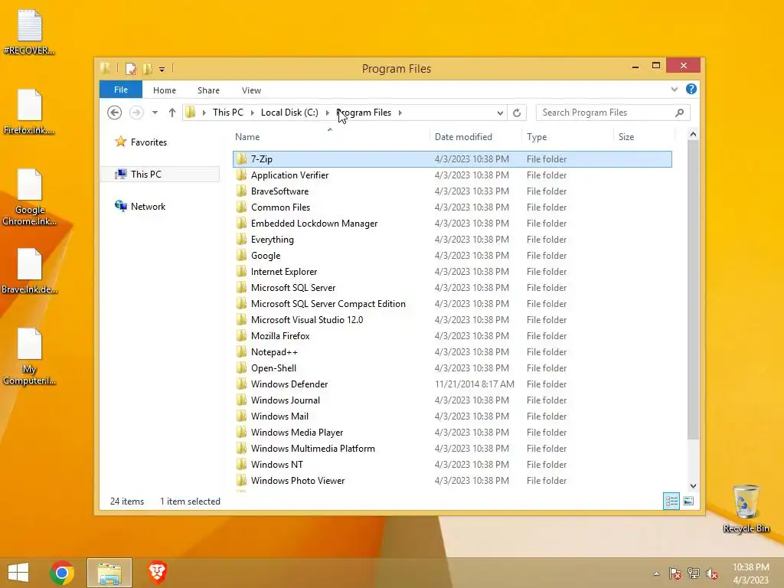Image resolution: width=784 pixels, height=588 pixels.
Task: Switch to Large icons view in status bar
Action: click(x=688, y=501)
